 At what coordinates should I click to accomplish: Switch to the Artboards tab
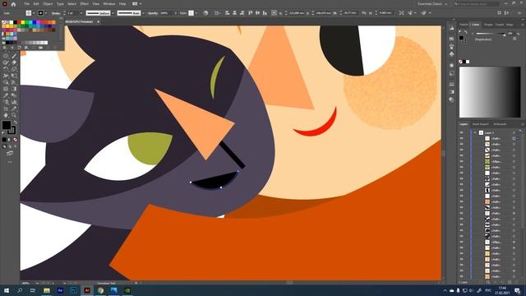[500, 124]
